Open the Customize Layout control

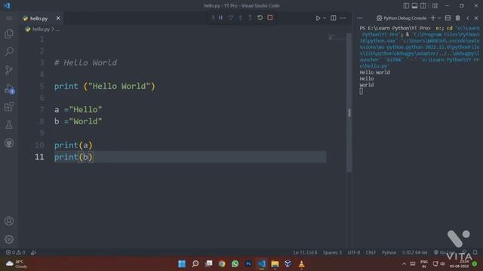pyautogui.click(x=435, y=5)
